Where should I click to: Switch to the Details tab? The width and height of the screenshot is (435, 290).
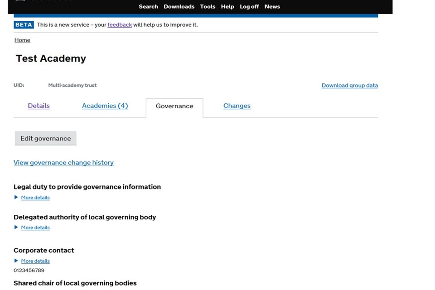click(39, 106)
